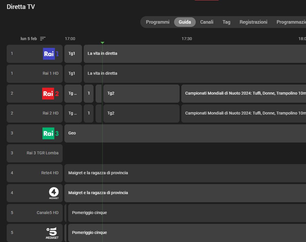Open the Rai 1 channel logo
The image size is (306, 242).
point(51,54)
